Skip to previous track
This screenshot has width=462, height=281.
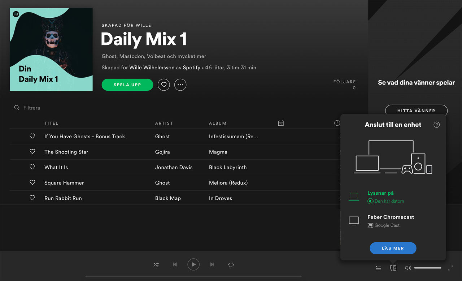click(x=175, y=265)
